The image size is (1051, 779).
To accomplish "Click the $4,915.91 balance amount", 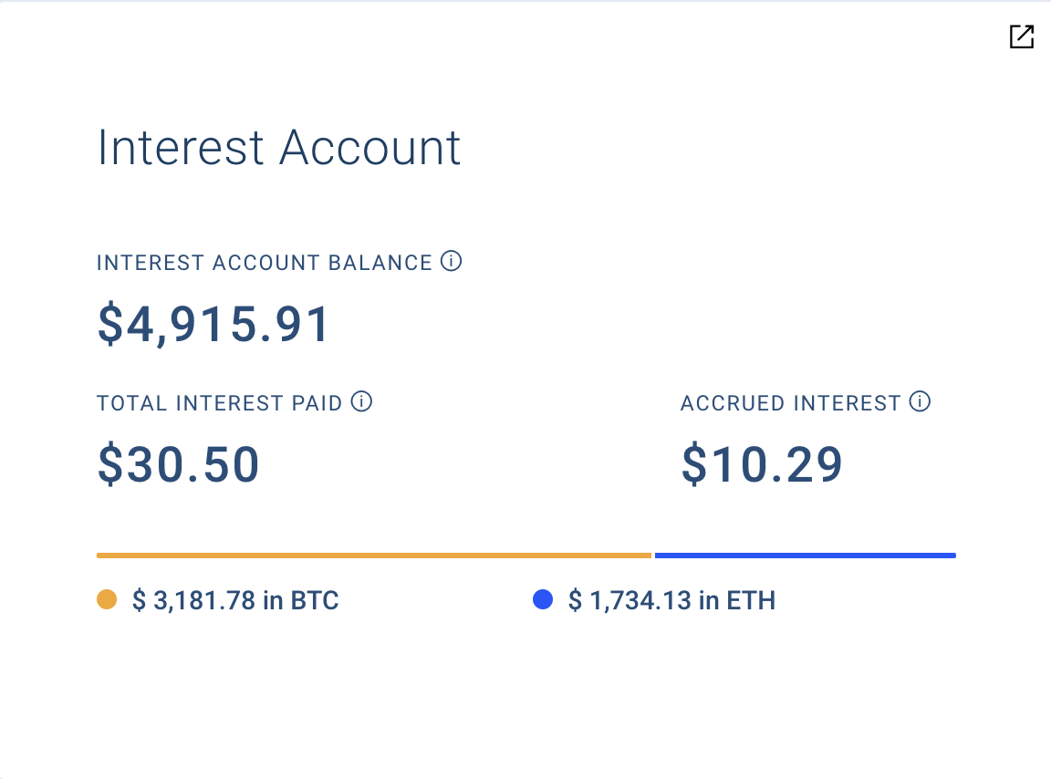I will pyautogui.click(x=213, y=325).
